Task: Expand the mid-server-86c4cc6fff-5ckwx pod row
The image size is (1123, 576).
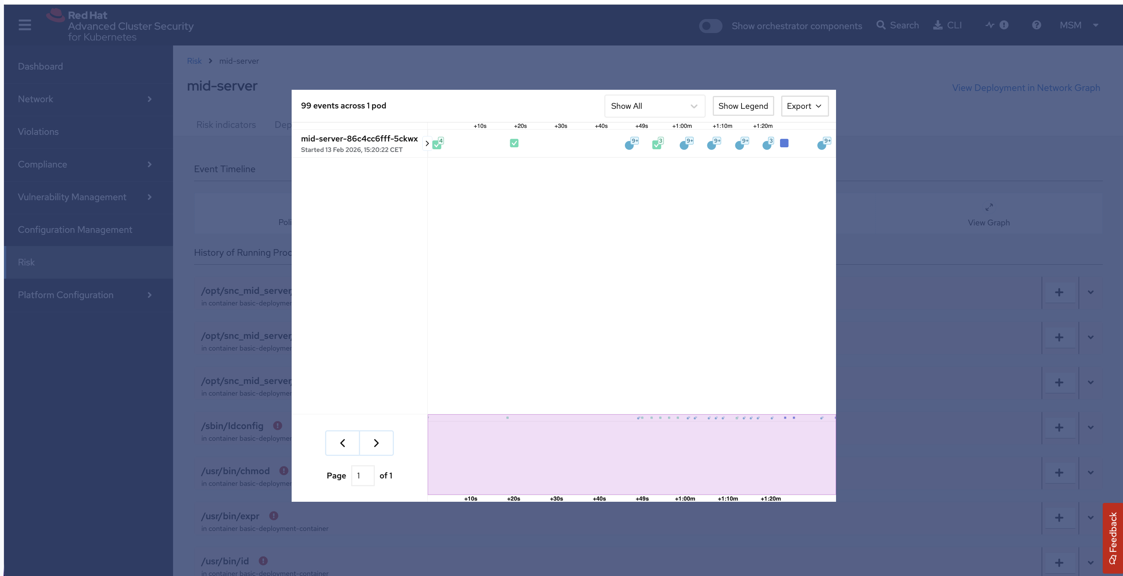Action: (x=427, y=143)
